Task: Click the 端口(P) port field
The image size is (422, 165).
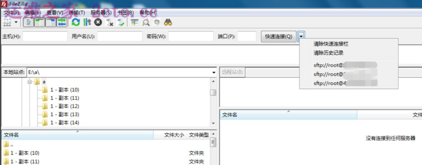Action: coord(247,36)
